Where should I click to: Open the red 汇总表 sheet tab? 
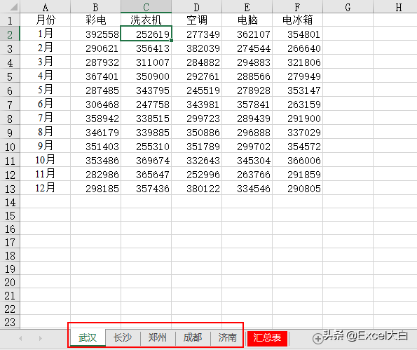pos(267,338)
